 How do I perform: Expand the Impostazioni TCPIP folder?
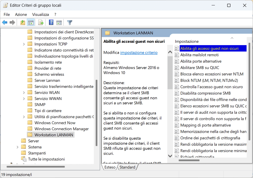point(24,44)
